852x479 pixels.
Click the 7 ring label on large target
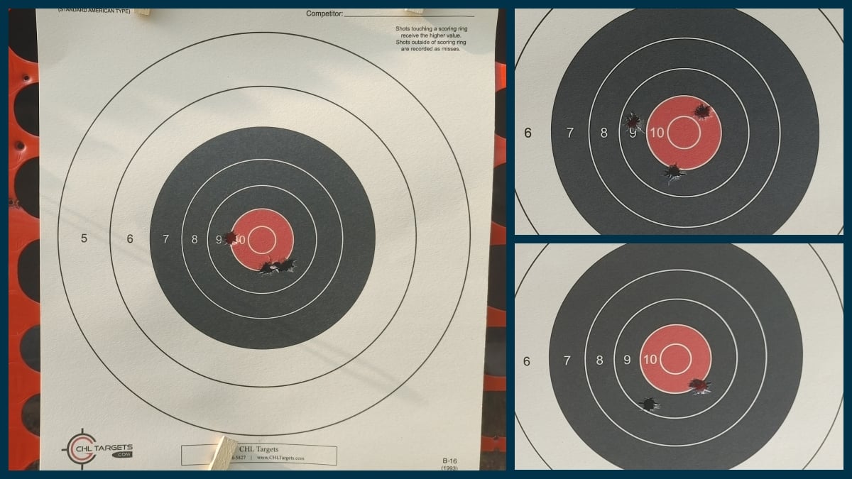[x=166, y=239]
